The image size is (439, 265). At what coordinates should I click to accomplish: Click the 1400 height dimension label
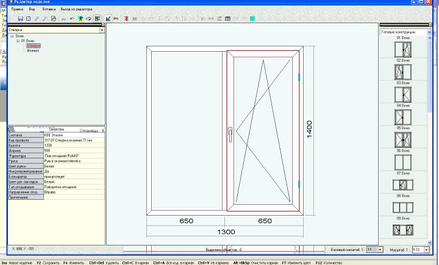click(x=309, y=129)
